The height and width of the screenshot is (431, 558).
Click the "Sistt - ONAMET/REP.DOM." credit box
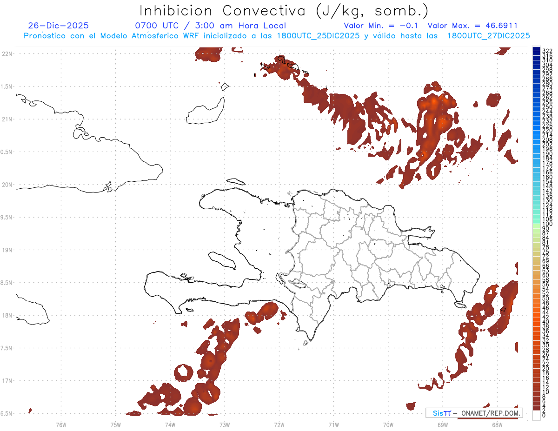click(x=474, y=413)
